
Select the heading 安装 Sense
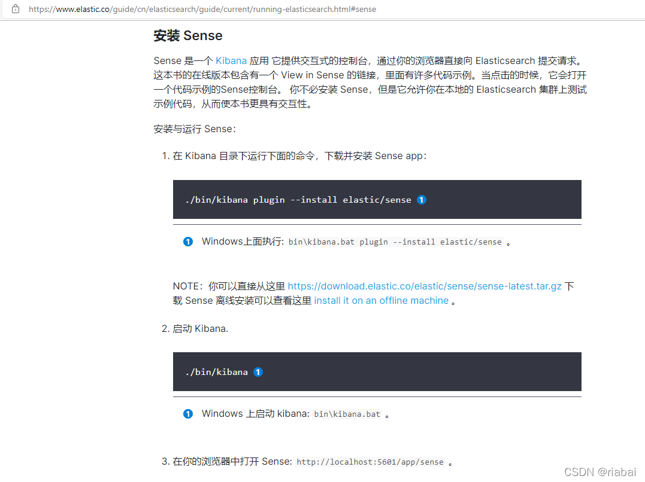pos(188,35)
